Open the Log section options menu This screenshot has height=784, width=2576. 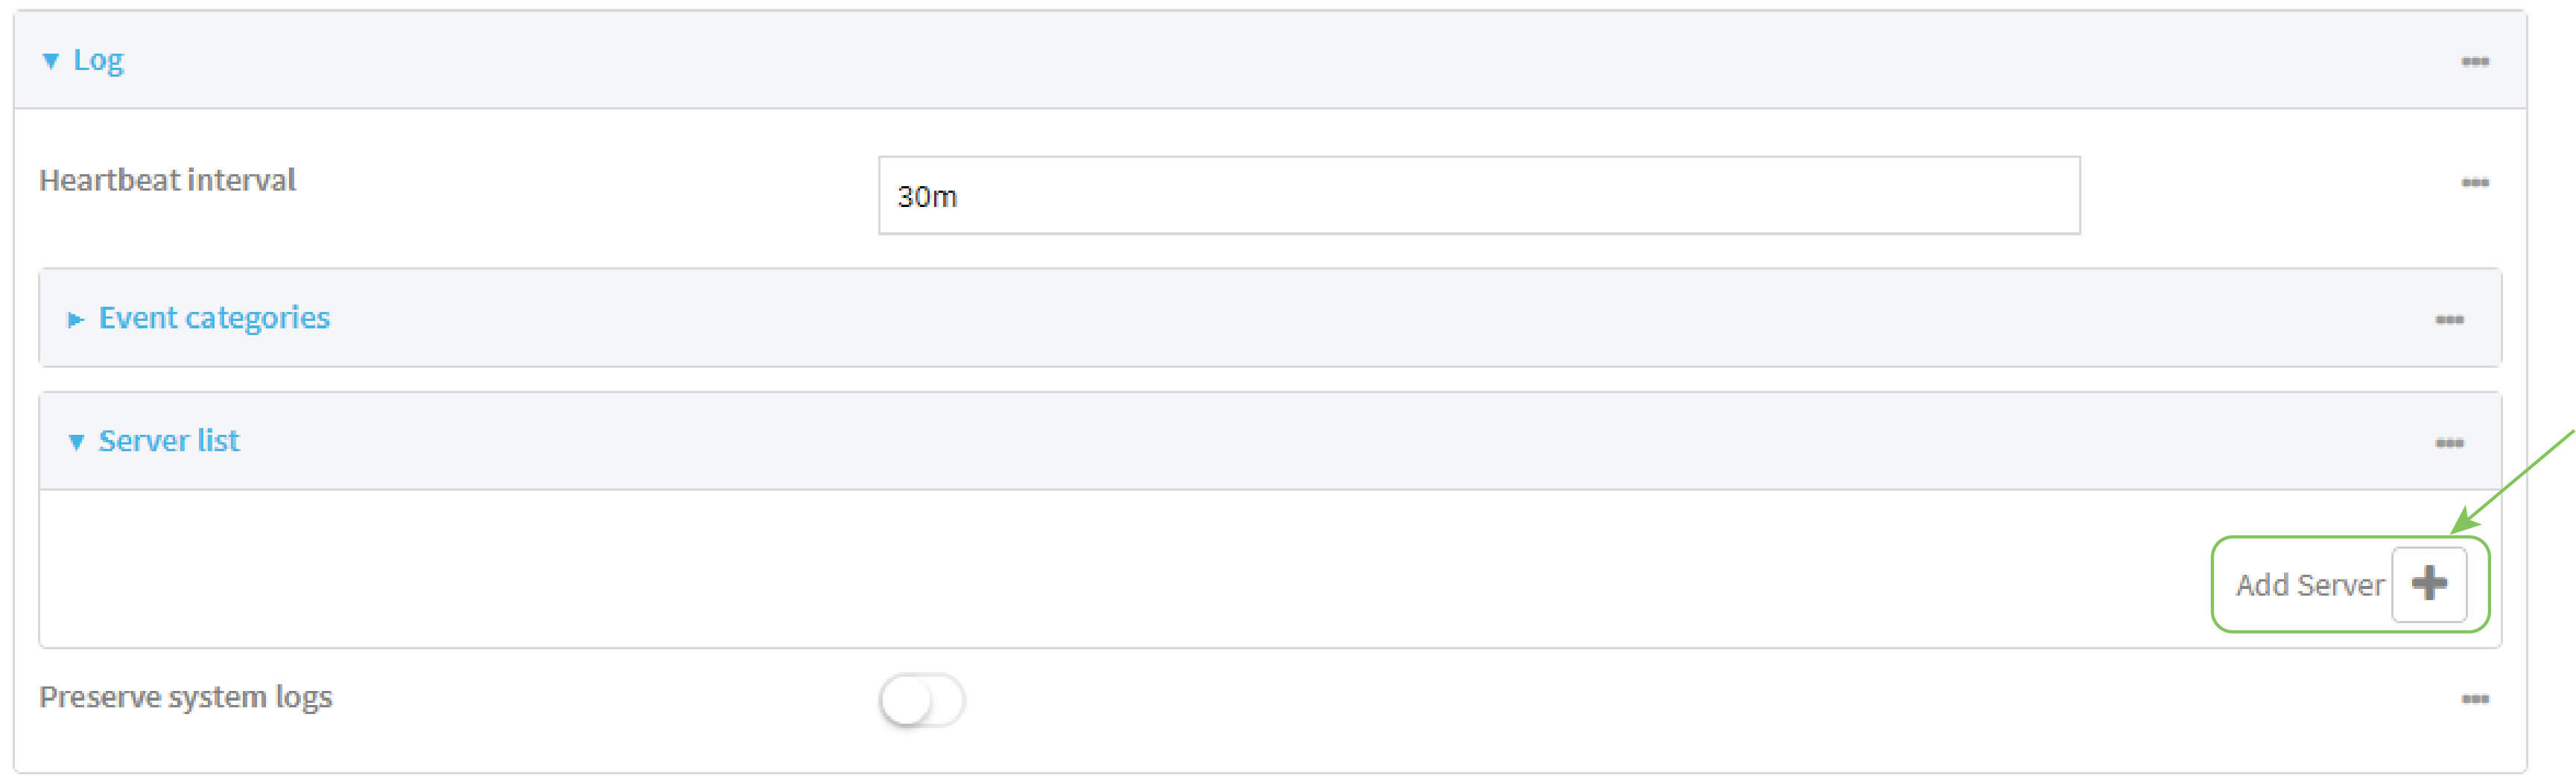[2474, 62]
